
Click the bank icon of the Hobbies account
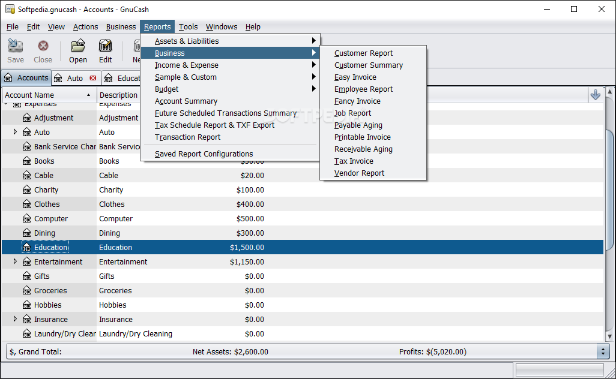coord(26,305)
